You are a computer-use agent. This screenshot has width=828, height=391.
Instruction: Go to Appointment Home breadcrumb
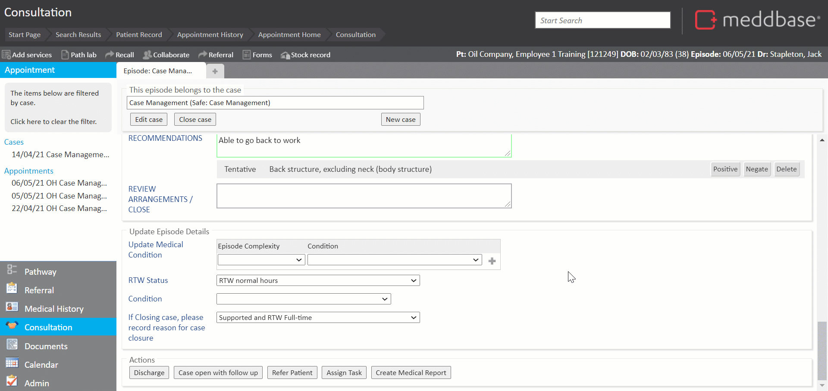289,34
